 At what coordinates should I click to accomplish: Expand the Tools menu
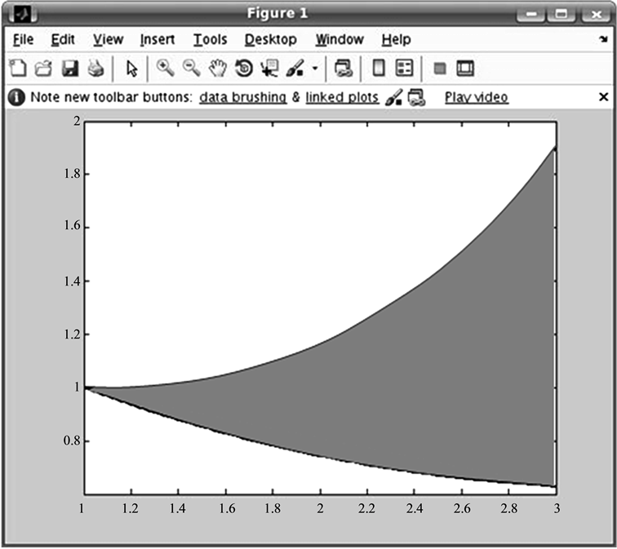(210, 39)
